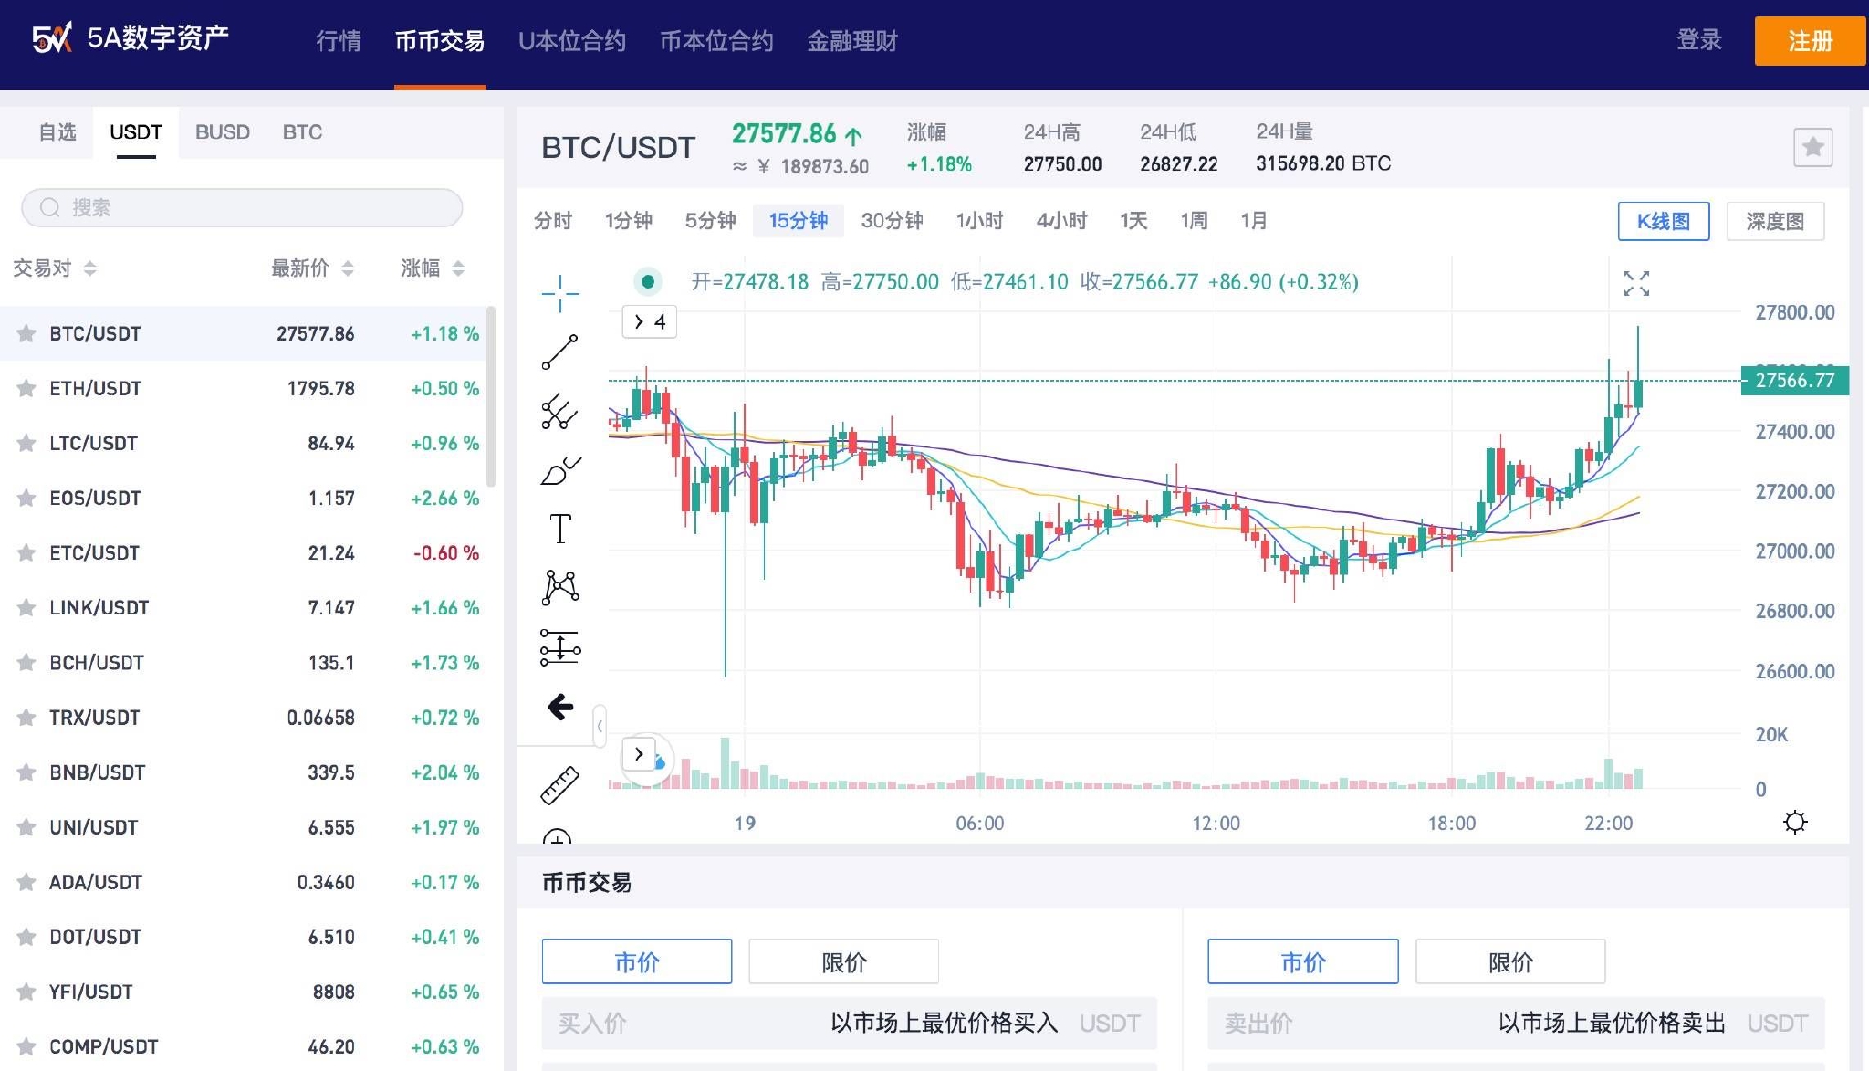Switch to the BUSD market tab
This screenshot has height=1071, width=1869.
coord(222,132)
